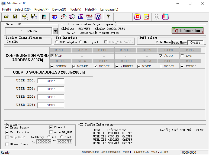
Task: Uncheck the /CPD bit8 checkbox
Action: click(160, 56)
